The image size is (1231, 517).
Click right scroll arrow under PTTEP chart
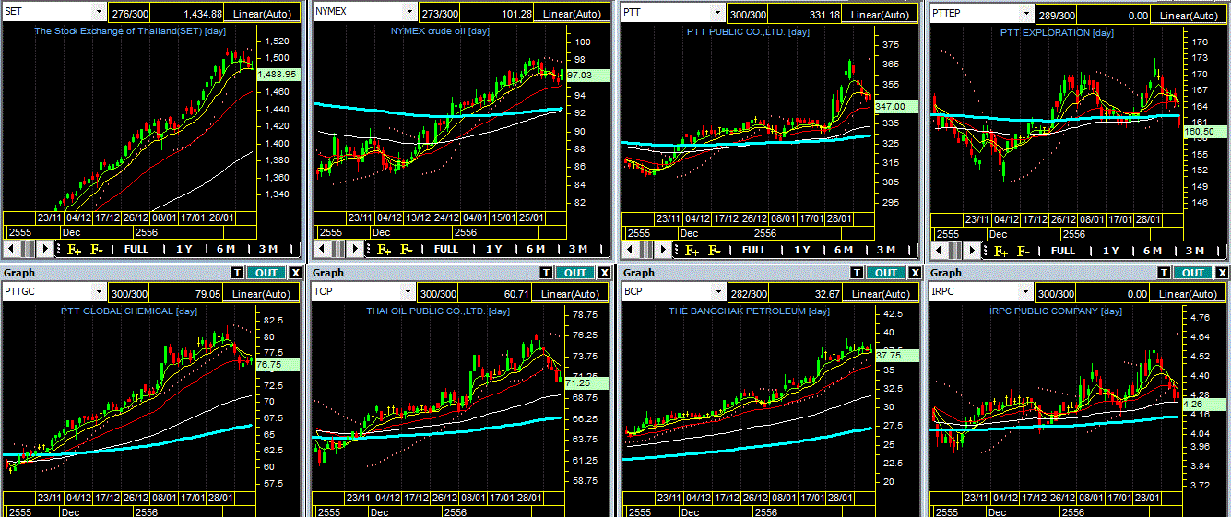970,250
